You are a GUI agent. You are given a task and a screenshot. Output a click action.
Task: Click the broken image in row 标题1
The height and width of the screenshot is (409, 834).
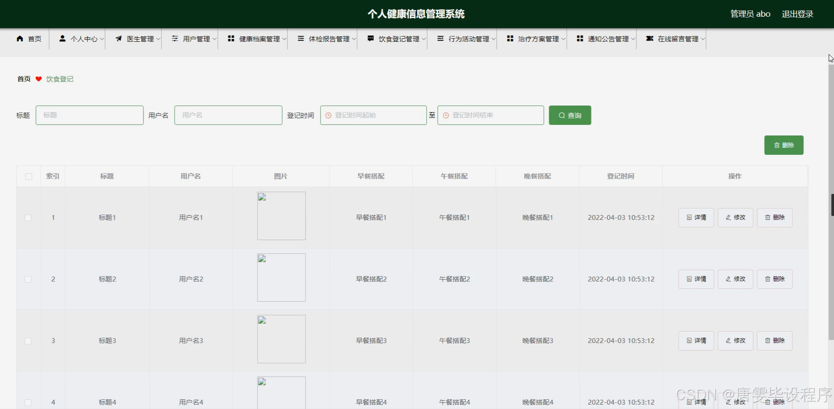pos(282,216)
